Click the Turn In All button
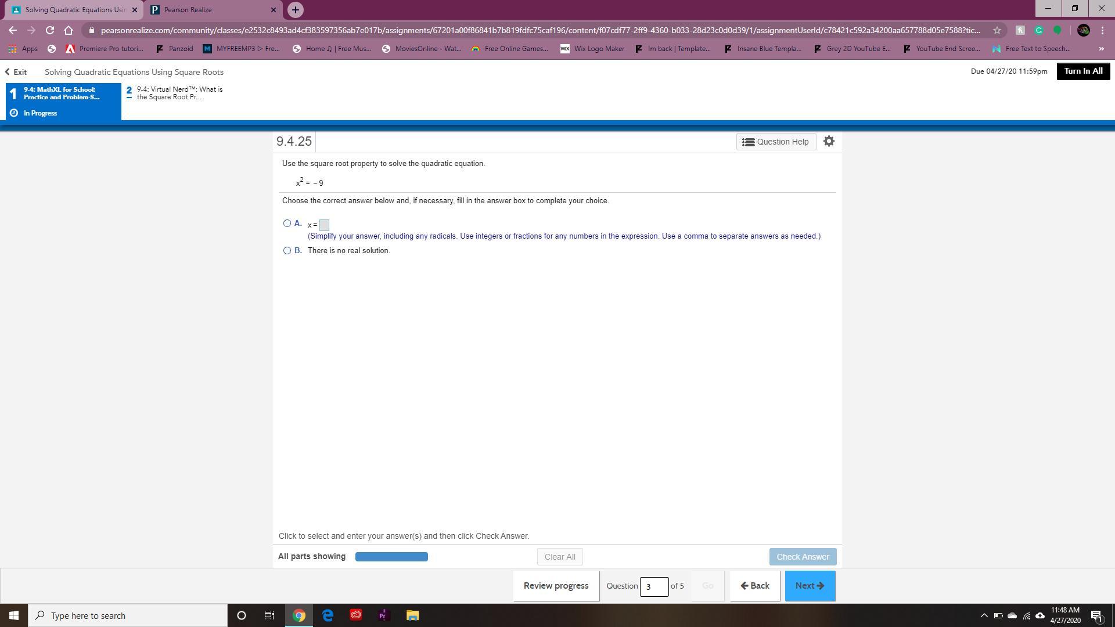Screen dimensions: 1115x627 [1082, 71]
